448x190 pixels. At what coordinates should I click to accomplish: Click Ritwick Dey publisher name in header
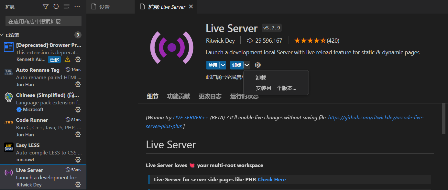[221, 41]
